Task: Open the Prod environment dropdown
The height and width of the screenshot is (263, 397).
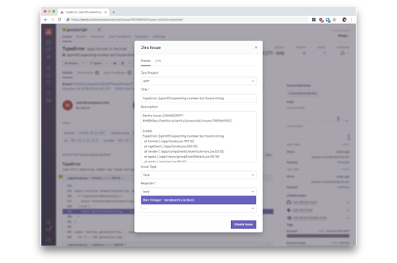Action: click(x=343, y=36)
